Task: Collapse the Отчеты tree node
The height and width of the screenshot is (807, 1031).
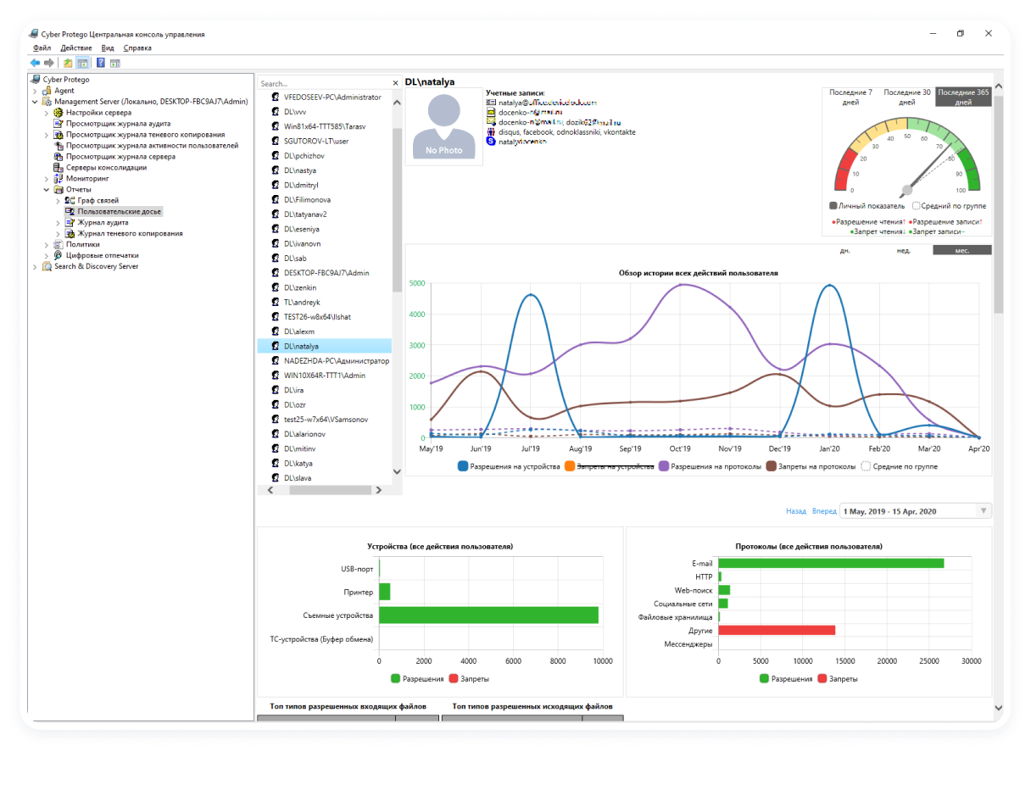Action: pyautogui.click(x=47, y=190)
